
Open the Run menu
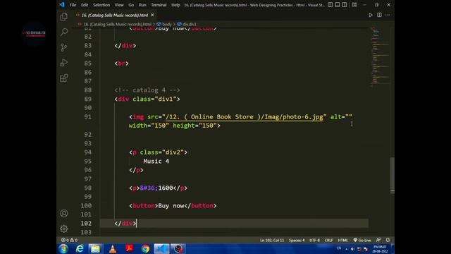pyautogui.click(x=142, y=5)
